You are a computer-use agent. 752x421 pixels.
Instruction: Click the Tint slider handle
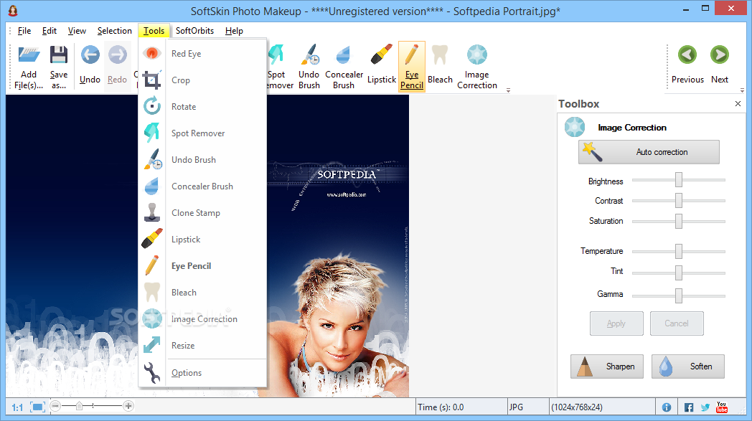[x=679, y=273]
